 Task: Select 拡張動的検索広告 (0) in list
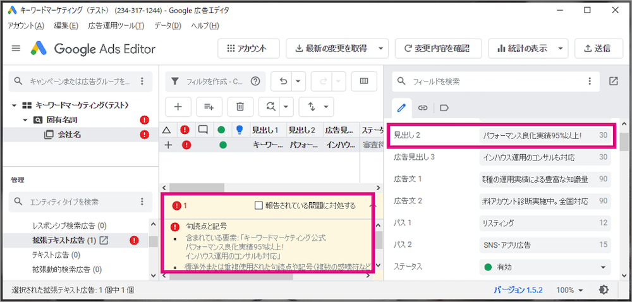[x=67, y=269]
